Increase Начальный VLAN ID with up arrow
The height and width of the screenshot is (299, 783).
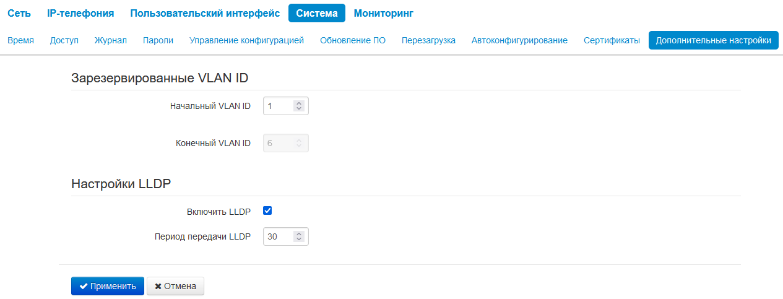pos(299,103)
